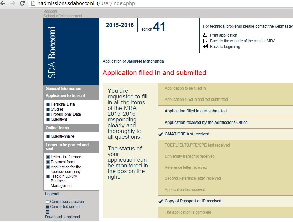Click the browser reload icon
The width and height of the screenshot is (293, 222).
pos(22,3)
